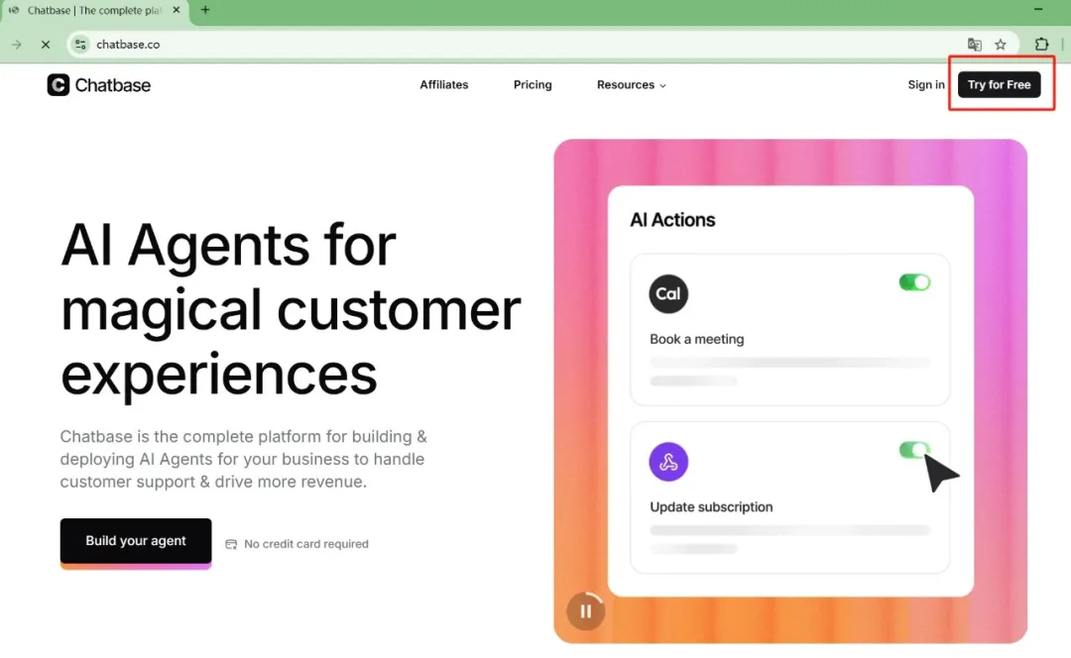Click the Chatbase logo icon
This screenshot has width=1071, height=658.
point(59,85)
